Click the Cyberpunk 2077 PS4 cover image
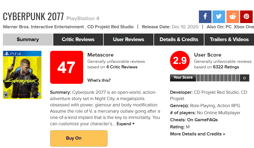Viewport: 254px width, 148px height. [22, 75]
